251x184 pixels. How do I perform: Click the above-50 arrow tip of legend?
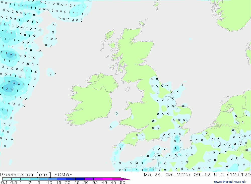coord(125,179)
